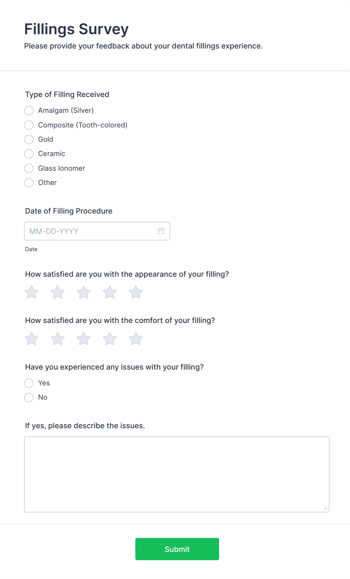Viewport: 350px width, 579px height.
Task: Select Glass Ionomer radio option
Action: click(x=29, y=168)
